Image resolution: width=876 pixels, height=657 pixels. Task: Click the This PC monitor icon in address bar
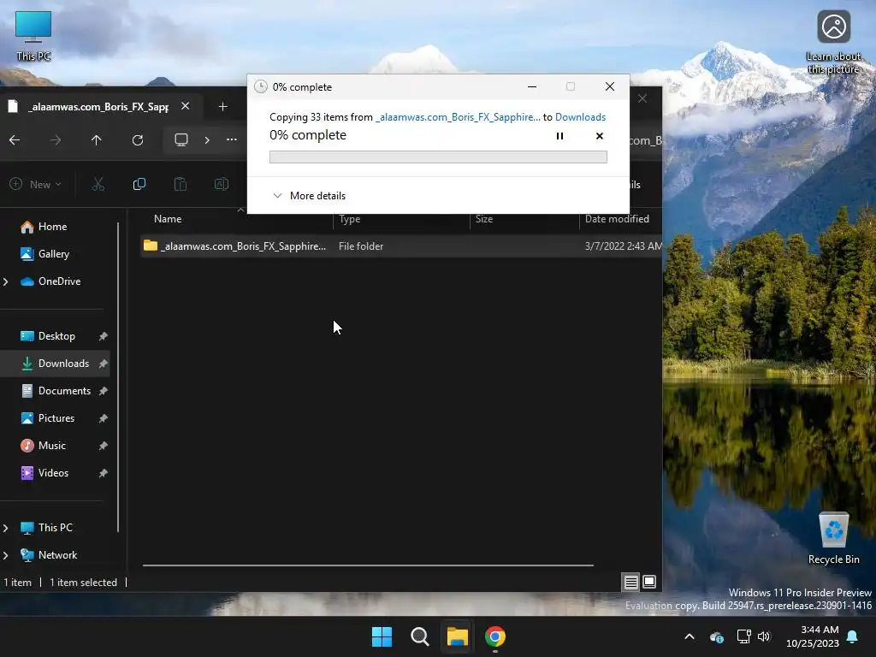point(181,139)
